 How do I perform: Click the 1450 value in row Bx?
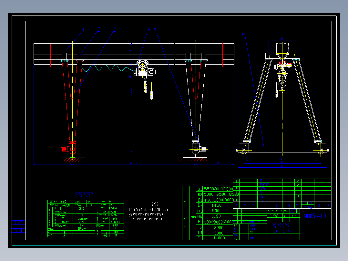coord(216,205)
